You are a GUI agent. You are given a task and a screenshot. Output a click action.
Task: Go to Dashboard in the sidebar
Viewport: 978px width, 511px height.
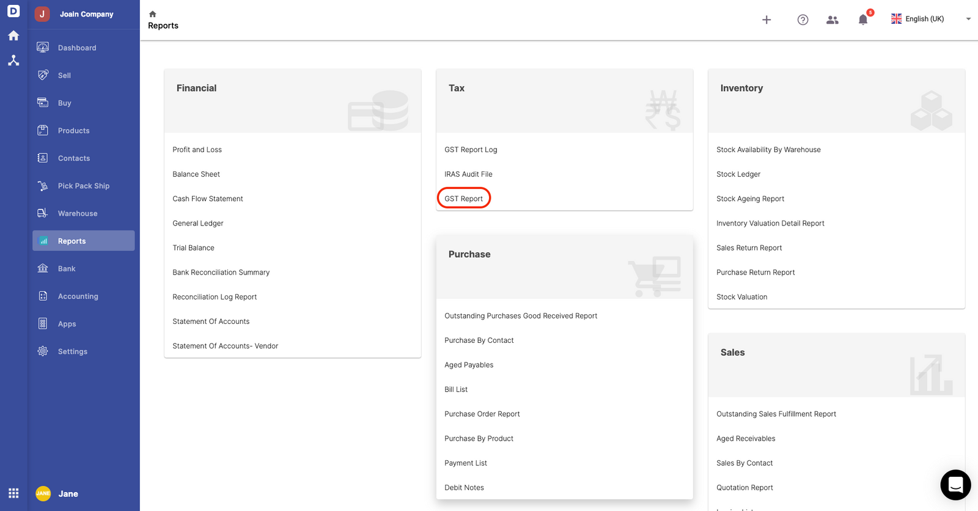77,48
